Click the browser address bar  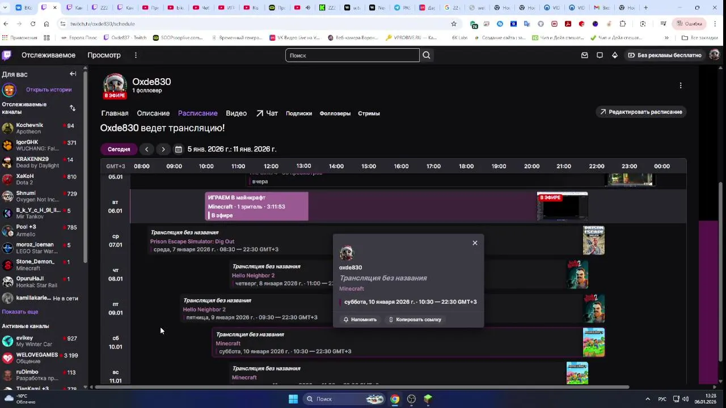click(x=258, y=24)
